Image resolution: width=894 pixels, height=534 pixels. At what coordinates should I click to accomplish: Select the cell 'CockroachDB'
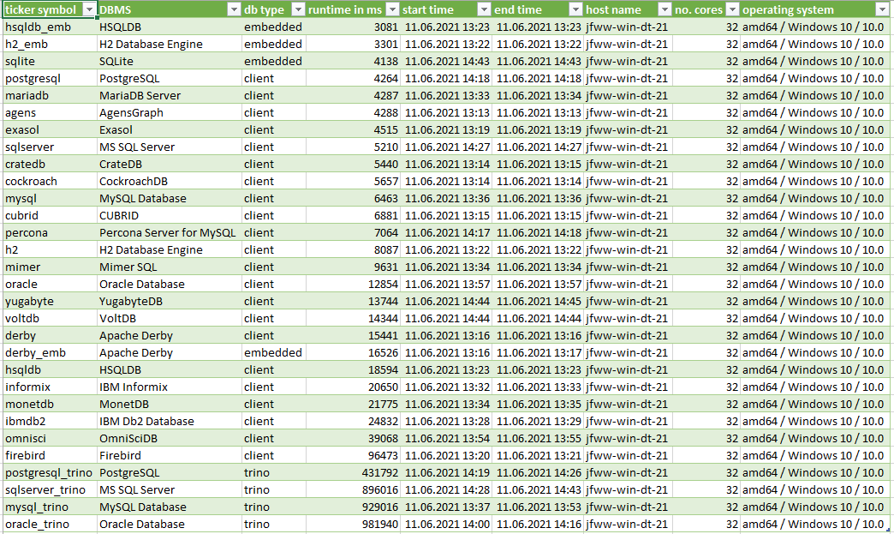click(170, 181)
